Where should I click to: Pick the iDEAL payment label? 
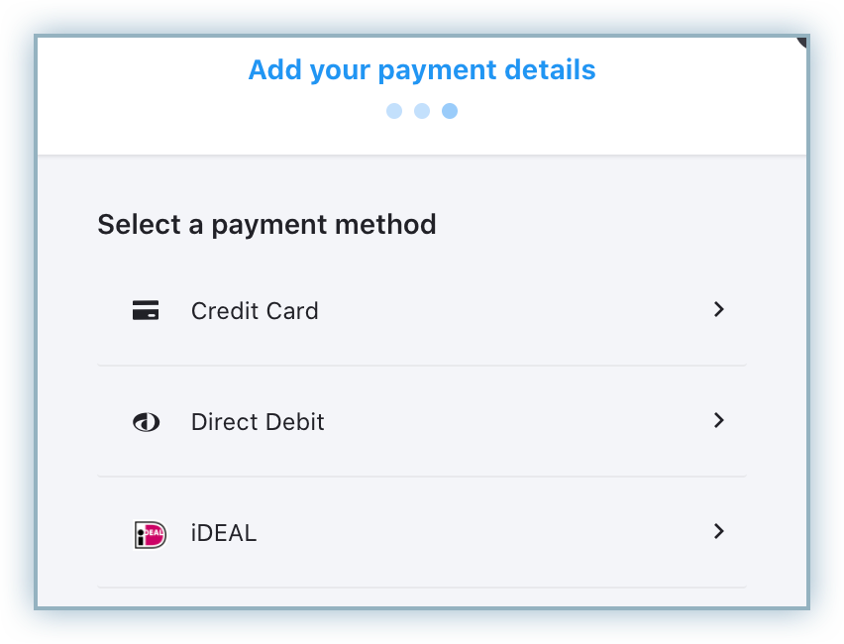(224, 533)
